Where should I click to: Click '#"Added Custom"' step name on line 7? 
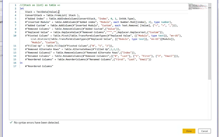36,25
